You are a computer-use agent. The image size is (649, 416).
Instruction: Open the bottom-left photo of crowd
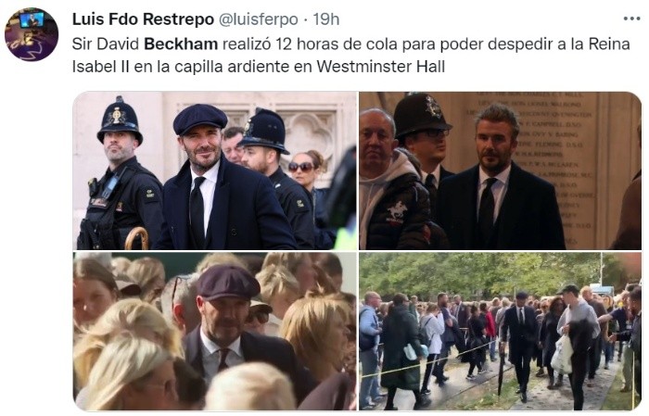215,331
